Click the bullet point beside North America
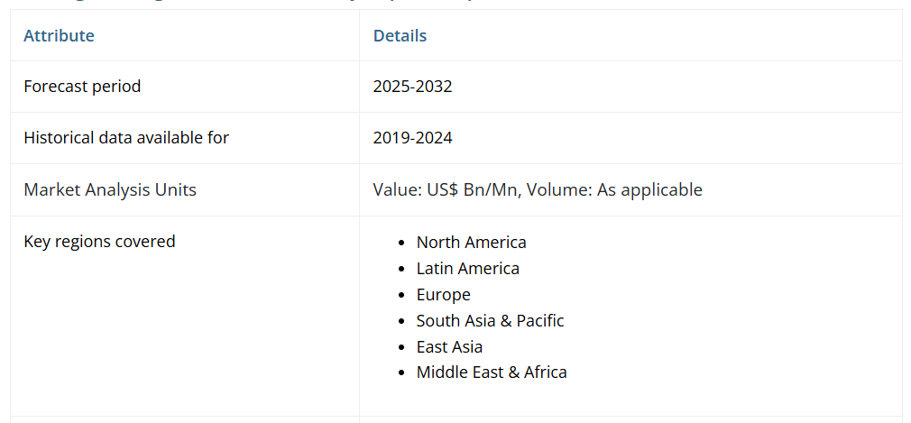This screenshot has width=911, height=423. click(x=402, y=243)
